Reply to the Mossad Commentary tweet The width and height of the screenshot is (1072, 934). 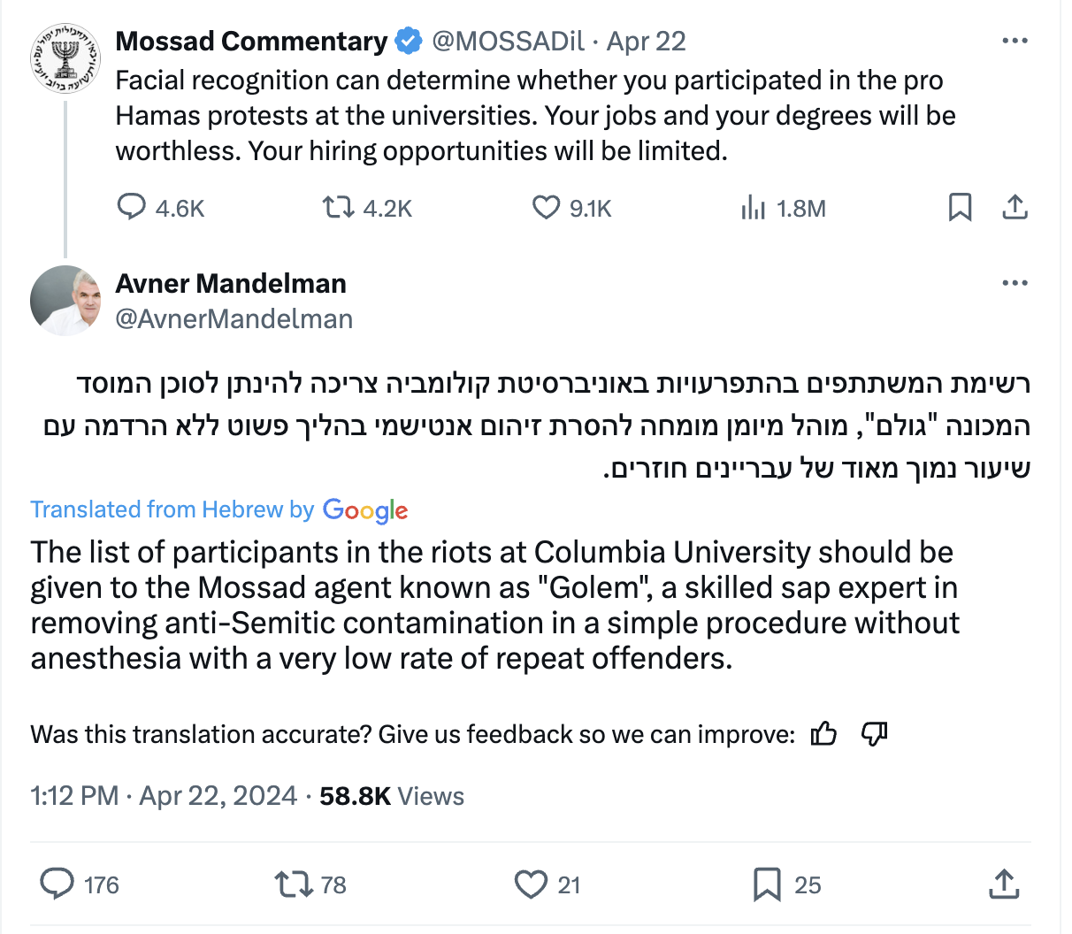pos(132,208)
